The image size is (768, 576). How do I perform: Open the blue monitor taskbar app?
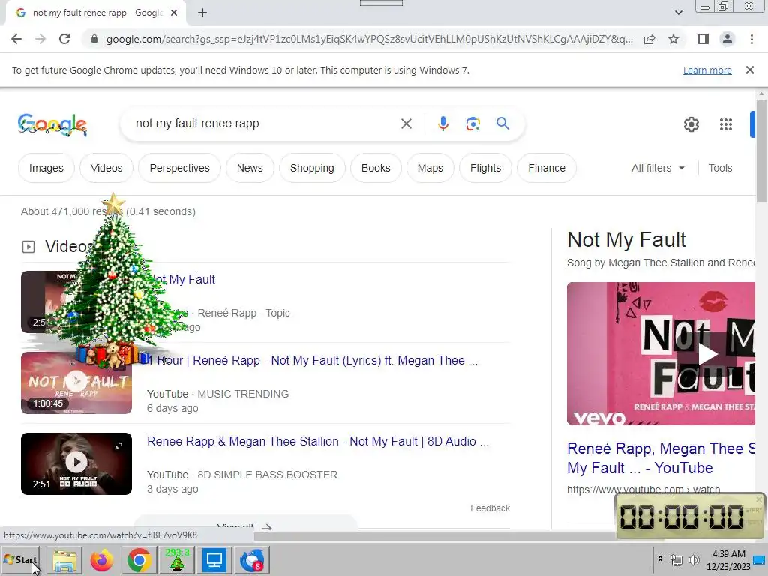tap(214, 560)
